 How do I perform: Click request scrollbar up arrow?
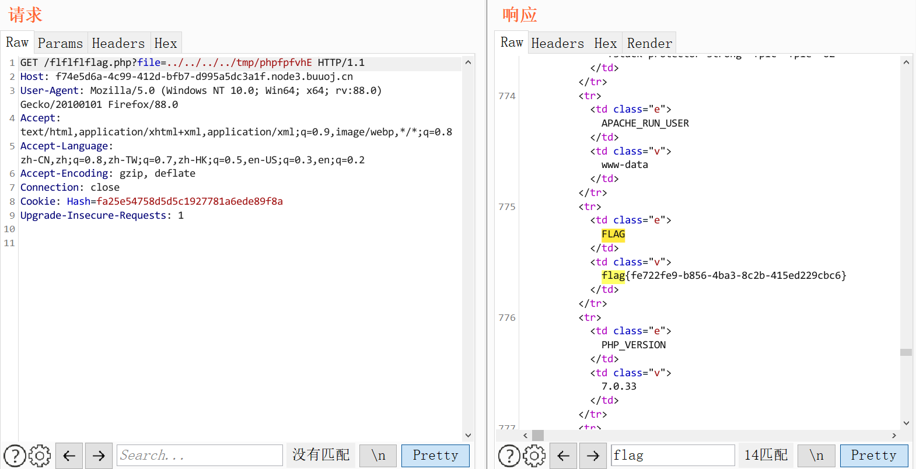468,62
